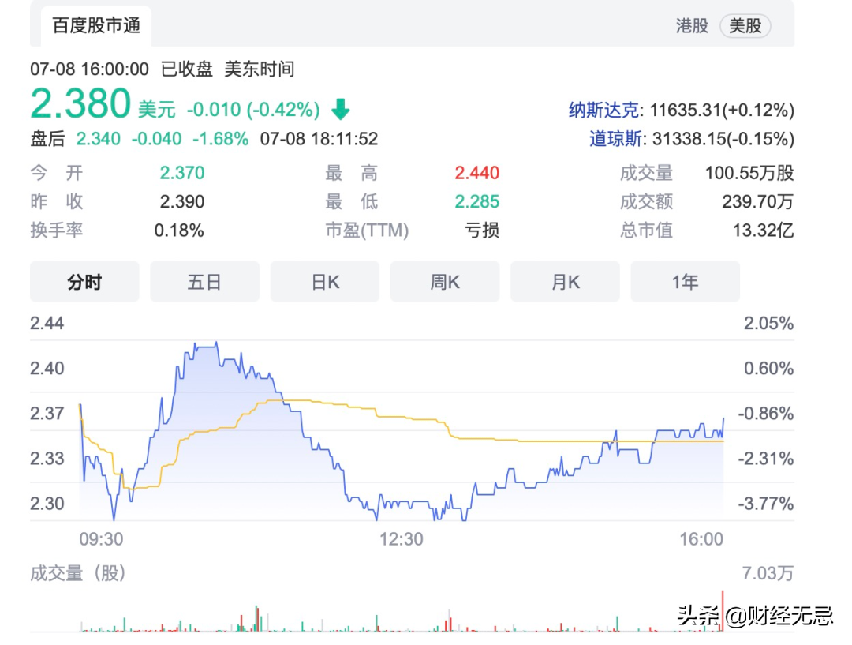Screen dimensions: 852x645
Task: View the 1年 price chart
Action: point(685,282)
